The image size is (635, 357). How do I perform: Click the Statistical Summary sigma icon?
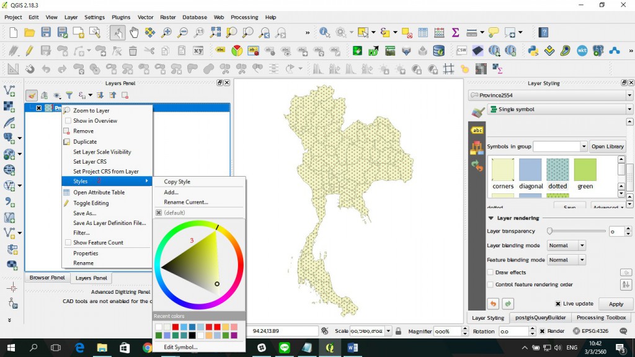455,32
